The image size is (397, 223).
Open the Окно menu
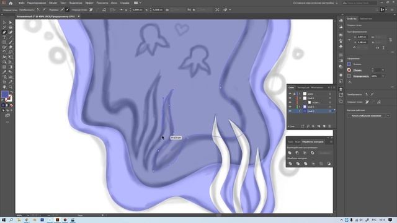coord(114,3)
